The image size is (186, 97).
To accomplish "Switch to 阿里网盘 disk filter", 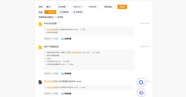I will (x=64, y=12).
